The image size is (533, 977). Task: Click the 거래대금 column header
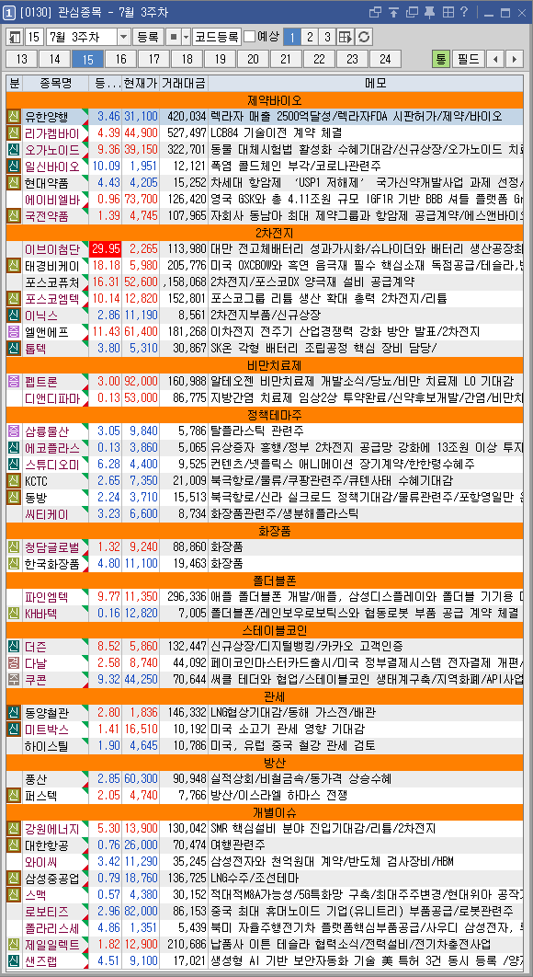183,83
